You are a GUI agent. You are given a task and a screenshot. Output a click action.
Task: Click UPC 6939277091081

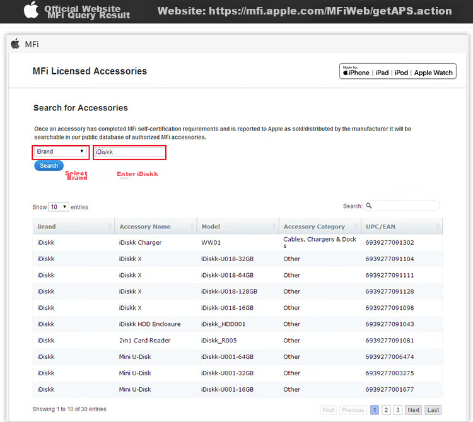(x=390, y=340)
